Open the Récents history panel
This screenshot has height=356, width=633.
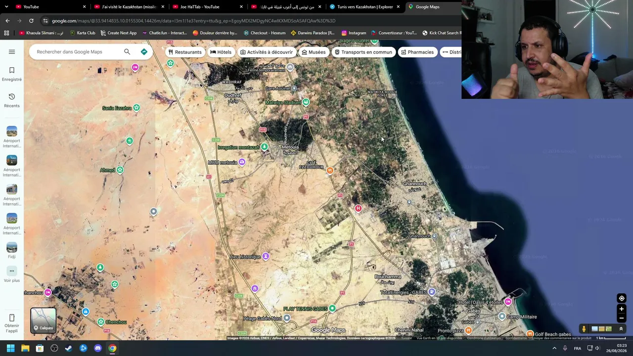tap(12, 100)
